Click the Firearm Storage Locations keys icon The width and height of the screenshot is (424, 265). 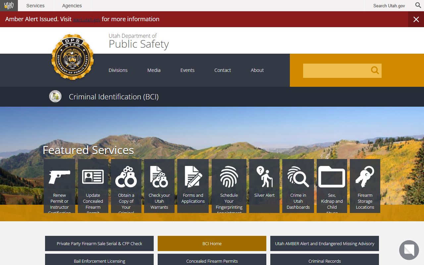(x=365, y=177)
